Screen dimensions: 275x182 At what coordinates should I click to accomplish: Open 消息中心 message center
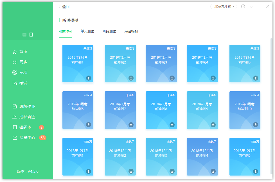pos(24,138)
